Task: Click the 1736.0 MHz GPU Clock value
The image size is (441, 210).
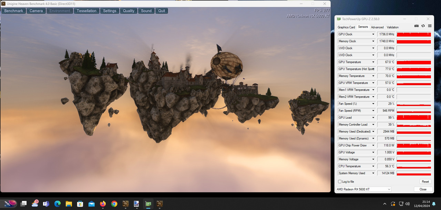Action: point(386,34)
